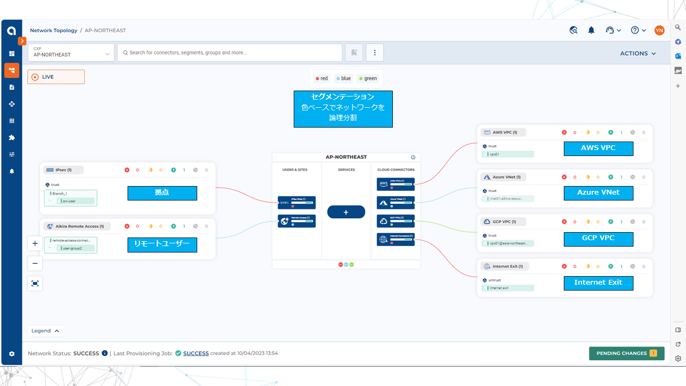Open the help question mark menu
Screen dimensions: 686x386
coord(638,31)
